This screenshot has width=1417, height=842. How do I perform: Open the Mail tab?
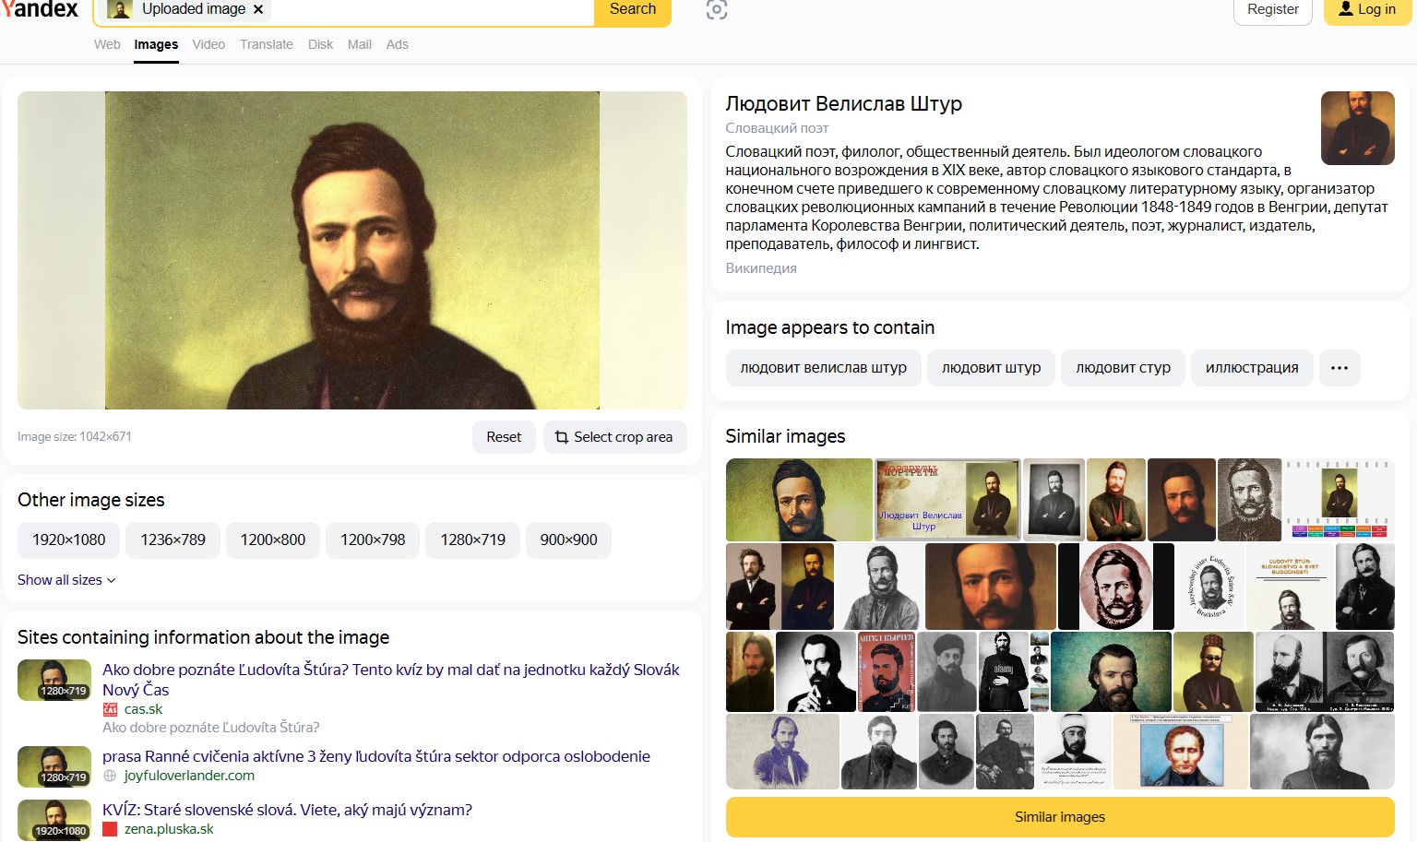click(x=360, y=44)
